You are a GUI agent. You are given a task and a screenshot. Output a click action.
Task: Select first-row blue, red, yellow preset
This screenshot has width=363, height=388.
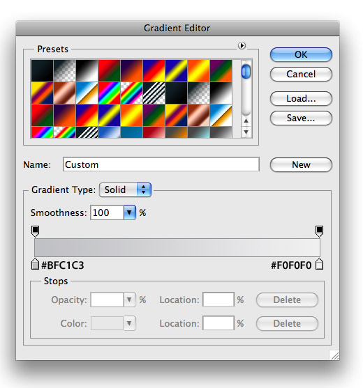(x=154, y=71)
